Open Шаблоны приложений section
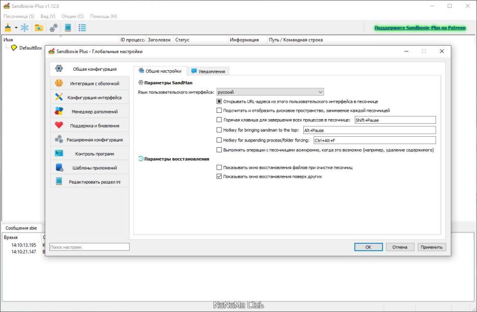Screen dimensions: 477x312 click(x=90, y=167)
